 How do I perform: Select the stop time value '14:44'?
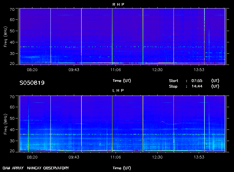[x=197, y=86]
